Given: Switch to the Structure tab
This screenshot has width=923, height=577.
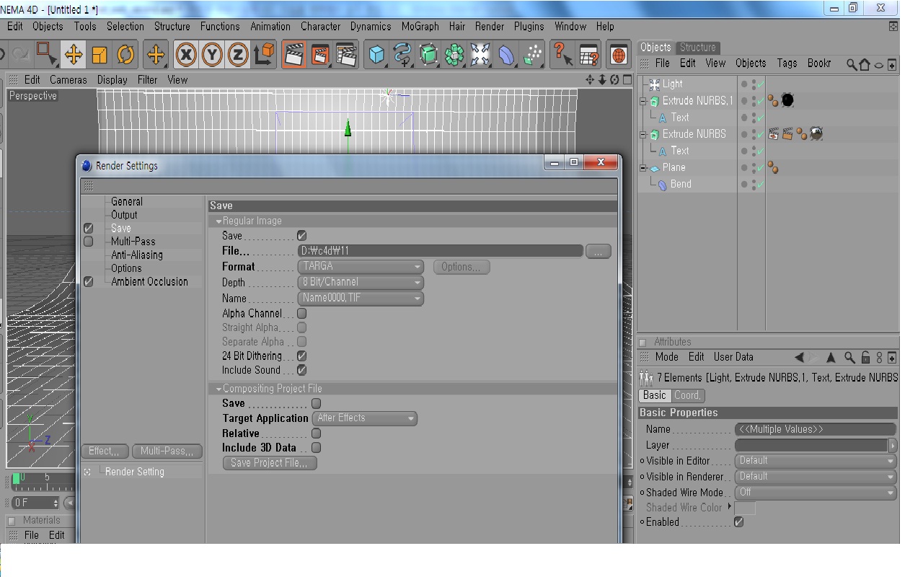Looking at the screenshot, I should pos(698,48).
